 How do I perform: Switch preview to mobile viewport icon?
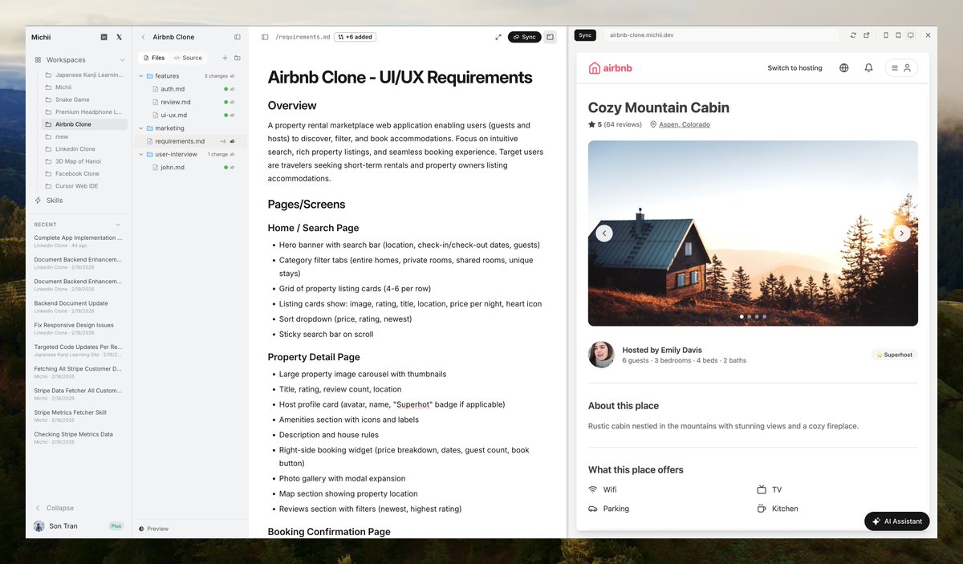pos(886,34)
